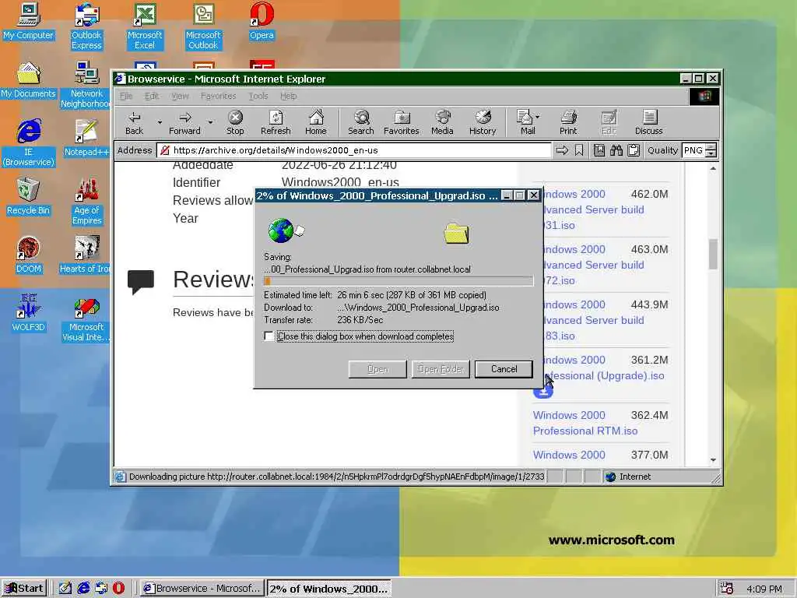This screenshot has height=598, width=797.
Task: Open the Tools menu
Action: [258, 96]
